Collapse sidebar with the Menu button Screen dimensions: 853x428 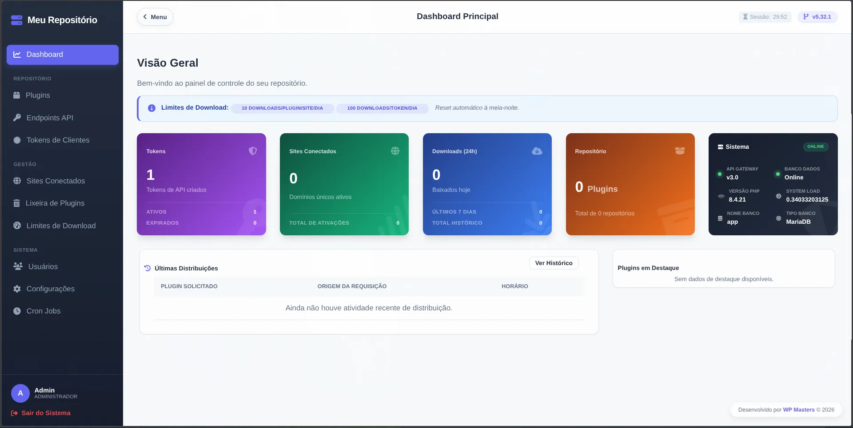point(155,17)
